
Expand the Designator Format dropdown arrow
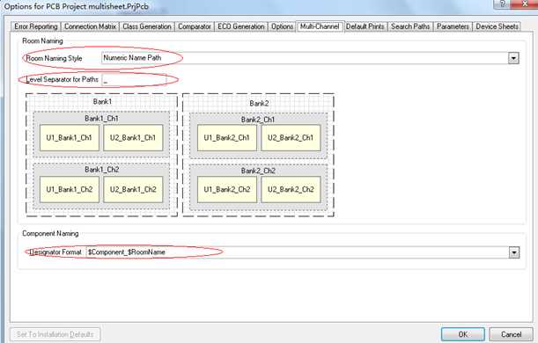tap(513, 252)
